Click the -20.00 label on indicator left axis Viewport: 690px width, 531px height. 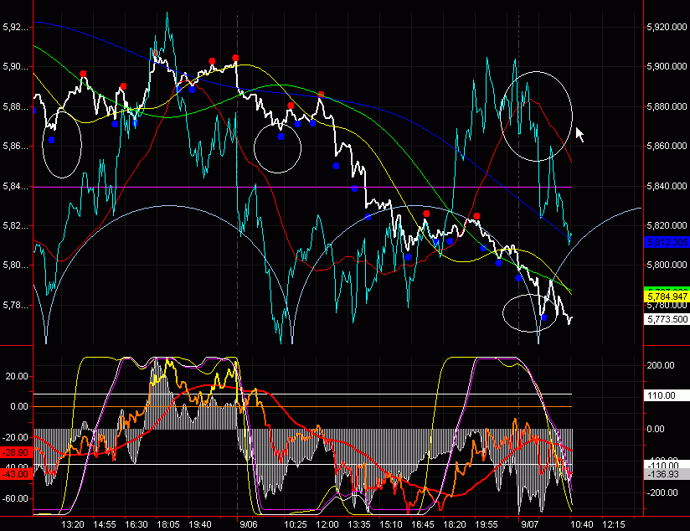pyautogui.click(x=15, y=437)
